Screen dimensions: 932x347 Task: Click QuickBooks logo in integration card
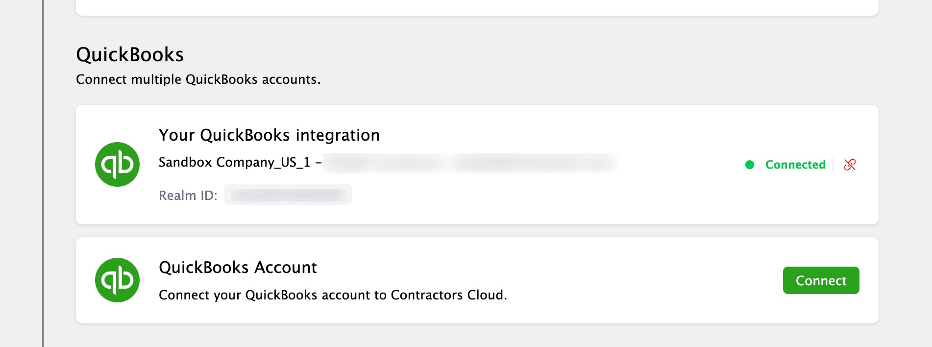pyautogui.click(x=117, y=165)
